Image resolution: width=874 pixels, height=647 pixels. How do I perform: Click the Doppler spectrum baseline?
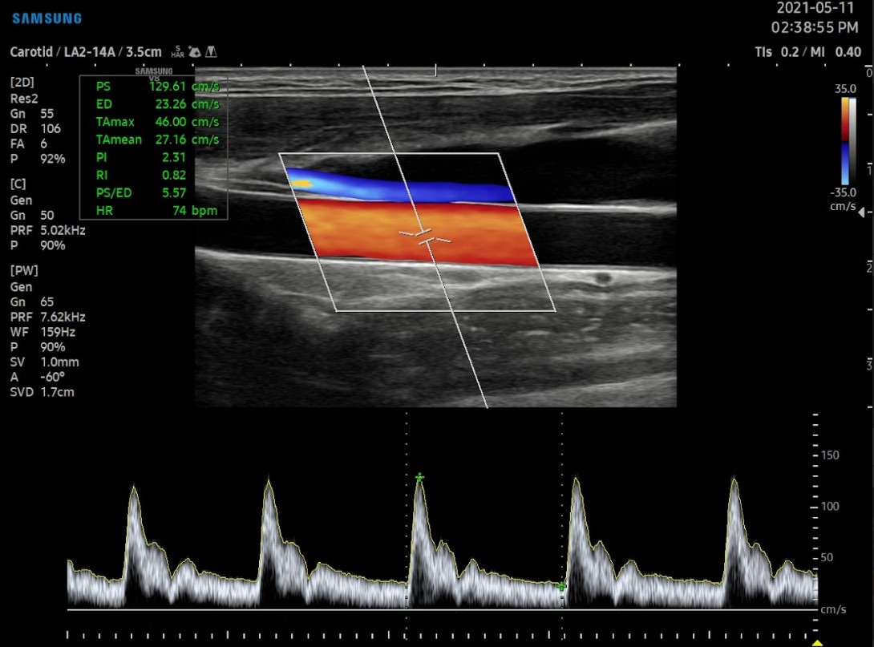tap(441, 610)
